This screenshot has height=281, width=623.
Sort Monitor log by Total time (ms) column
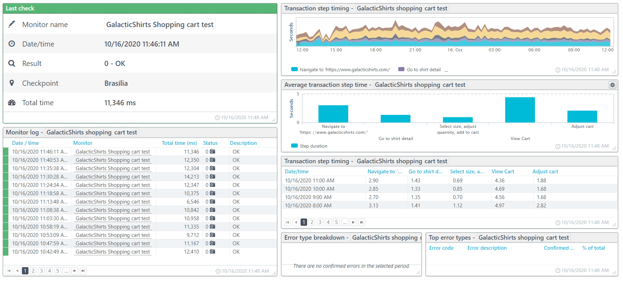coord(179,143)
